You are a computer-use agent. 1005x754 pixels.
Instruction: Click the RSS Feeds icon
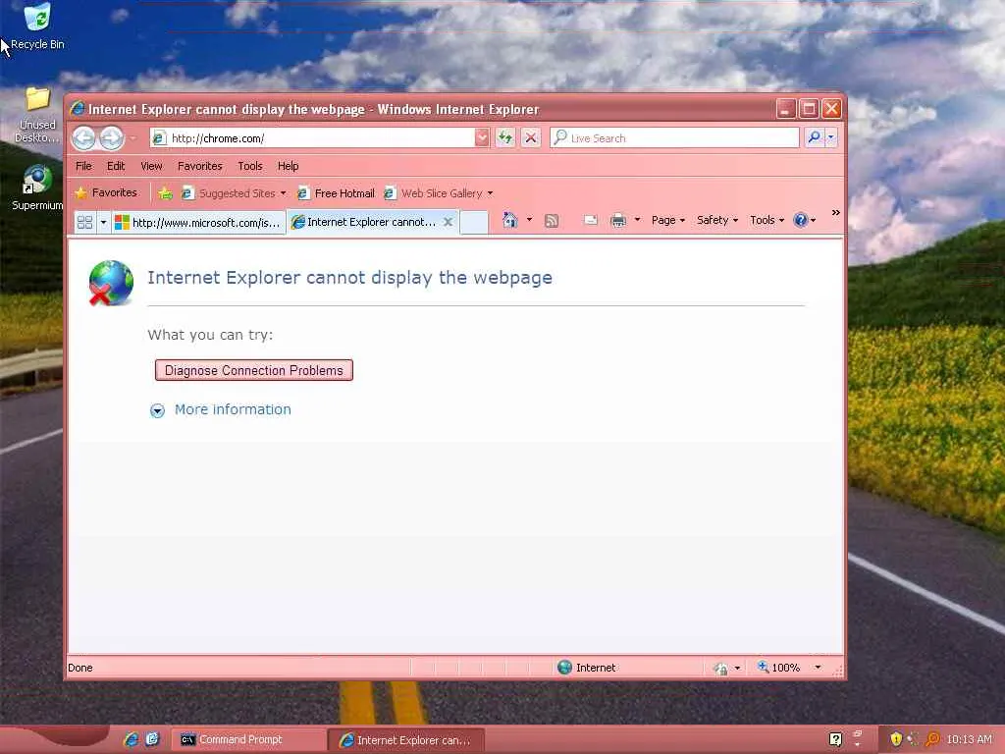tap(552, 221)
